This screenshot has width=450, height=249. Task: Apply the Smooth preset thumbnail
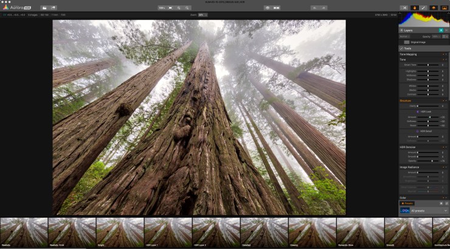click(409, 233)
